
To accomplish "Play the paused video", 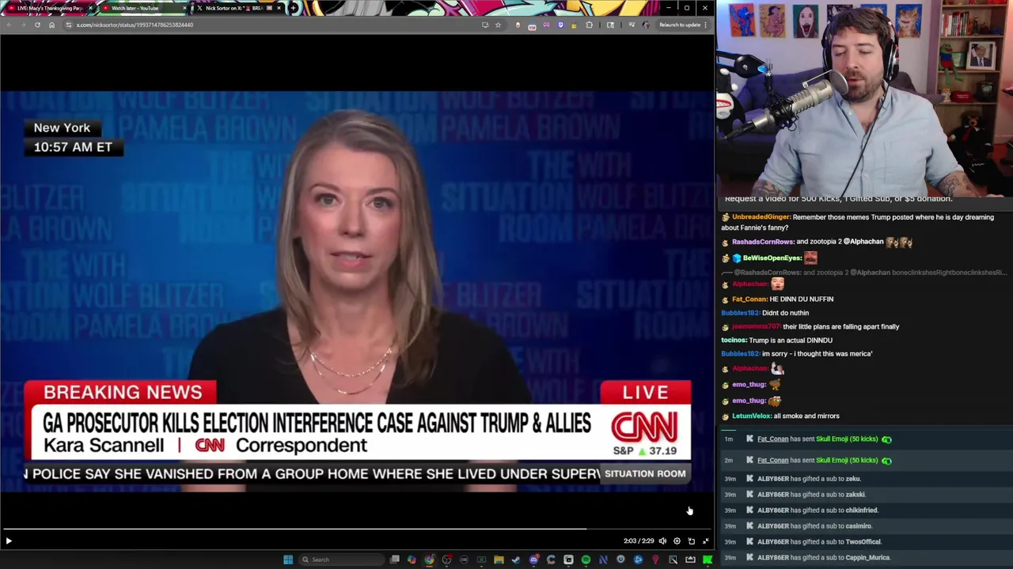I will pos(9,541).
